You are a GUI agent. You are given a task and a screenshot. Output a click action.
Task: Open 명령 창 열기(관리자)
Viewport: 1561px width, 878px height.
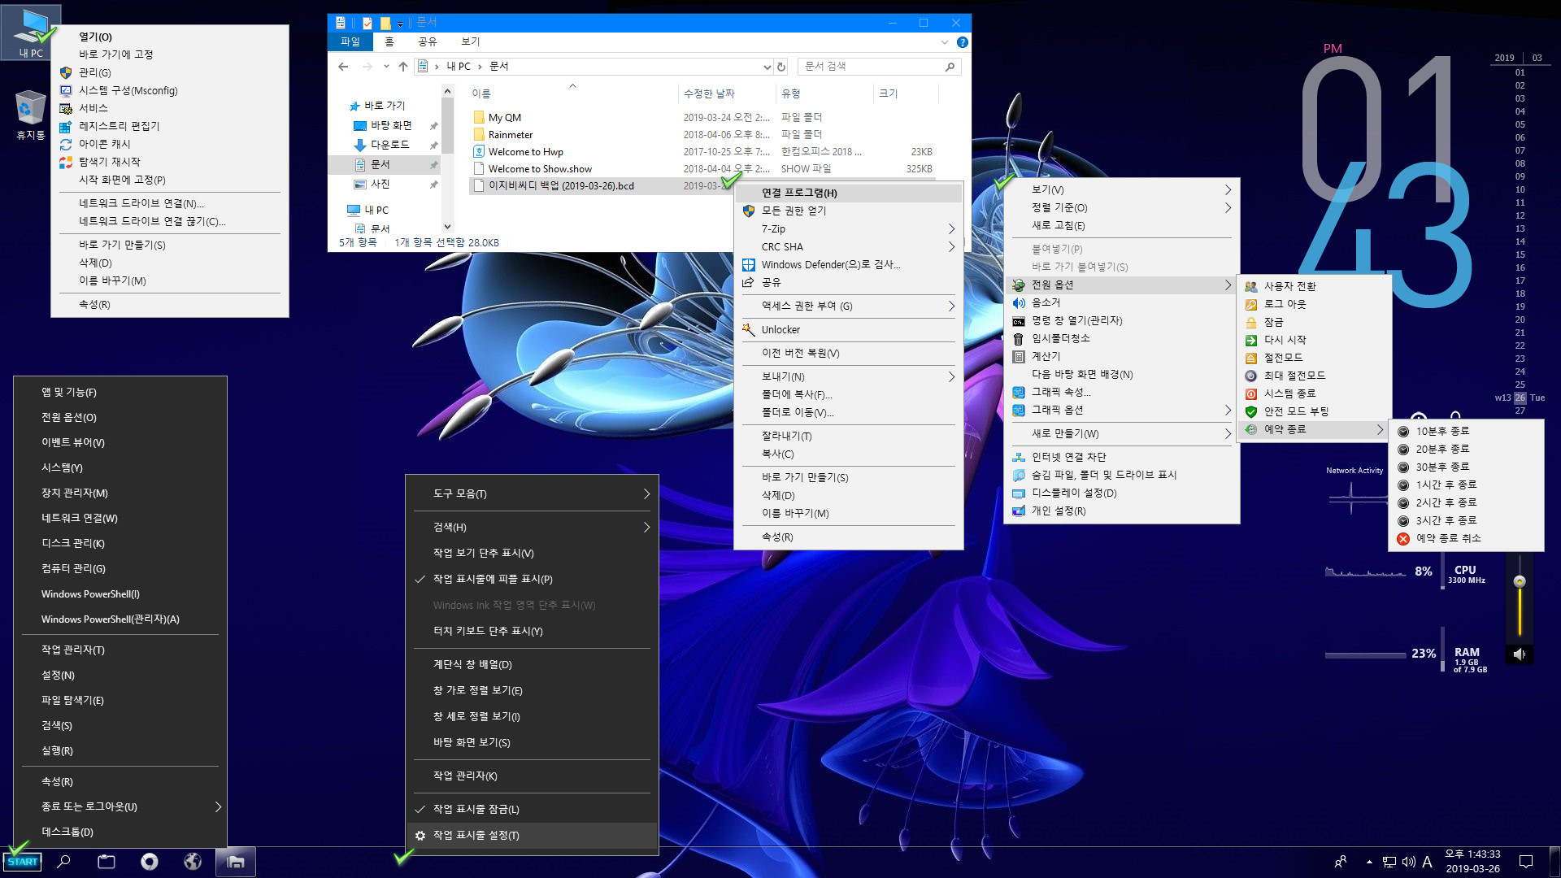(x=1121, y=320)
